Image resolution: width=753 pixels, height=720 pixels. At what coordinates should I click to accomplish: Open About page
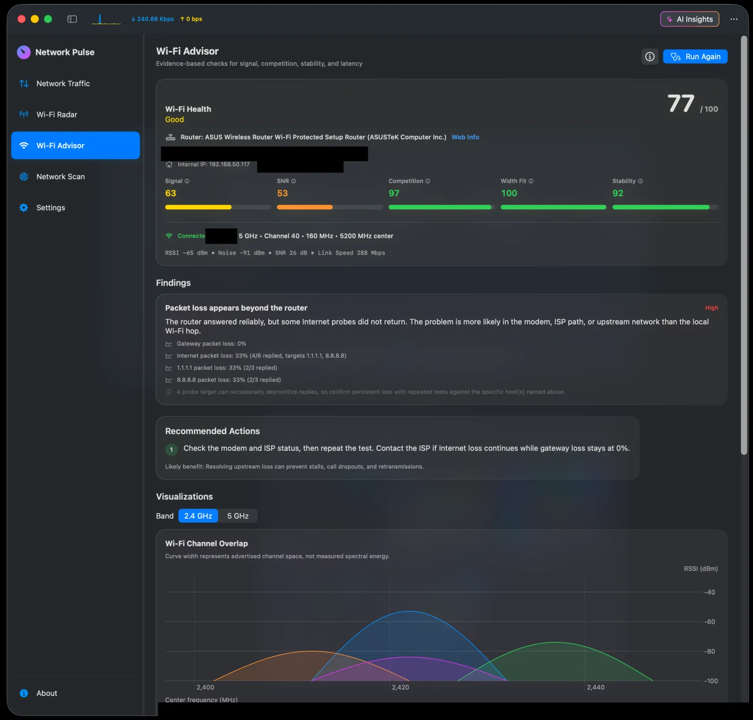[x=75, y=693]
